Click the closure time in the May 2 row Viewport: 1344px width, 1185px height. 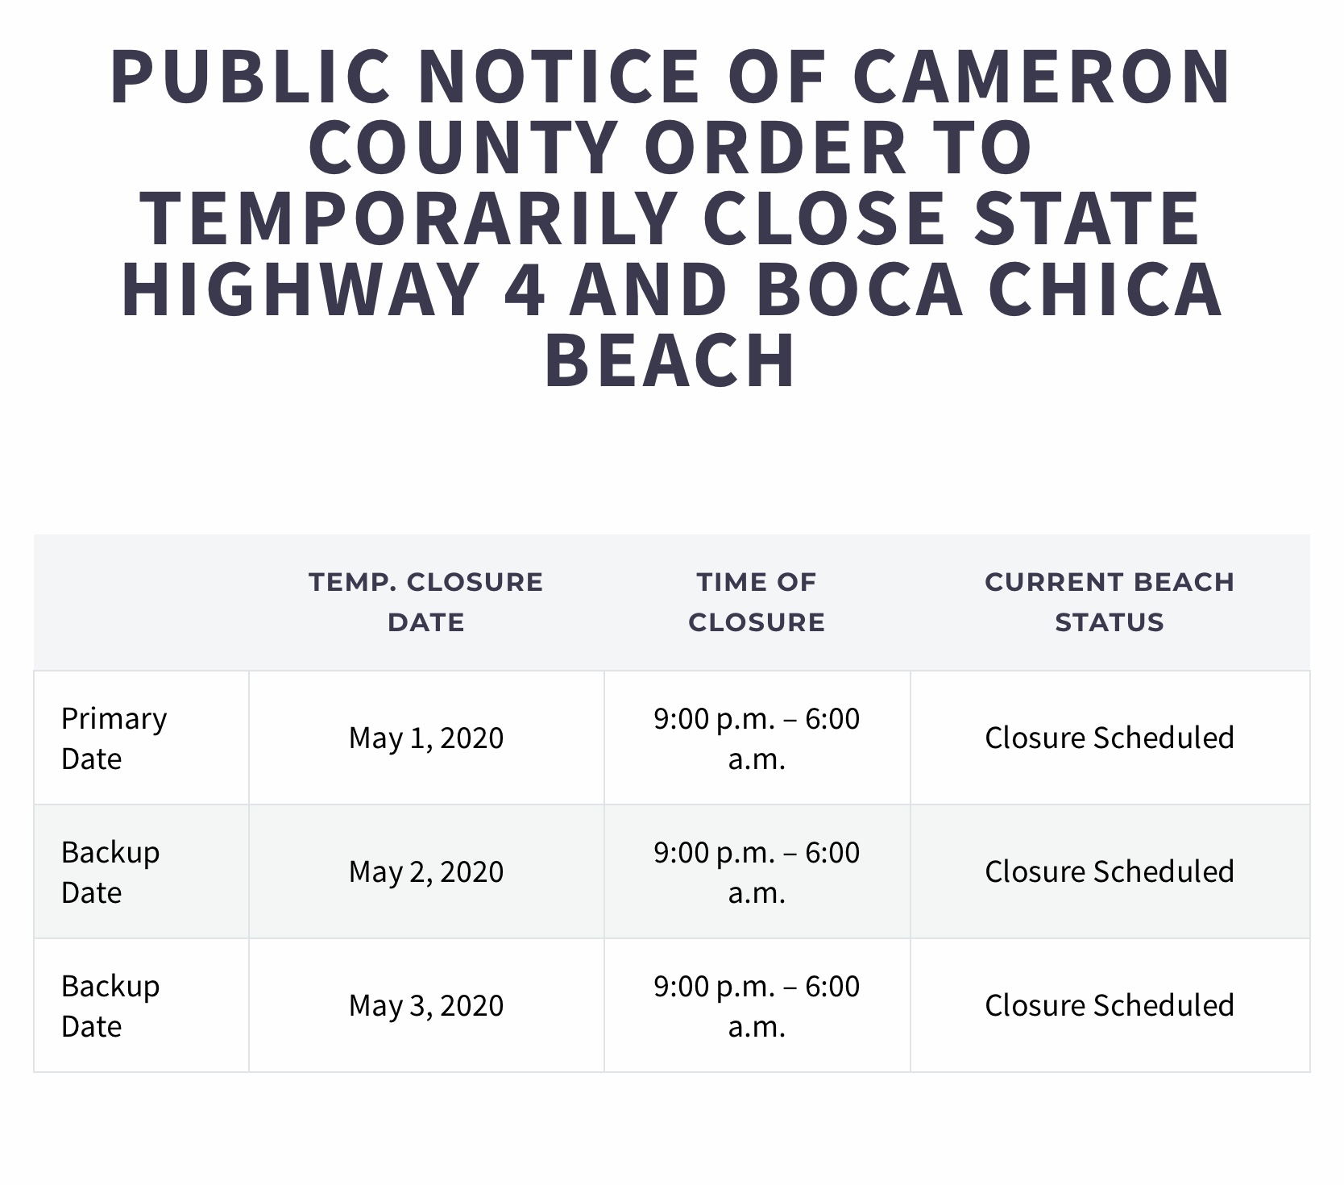[x=757, y=871]
